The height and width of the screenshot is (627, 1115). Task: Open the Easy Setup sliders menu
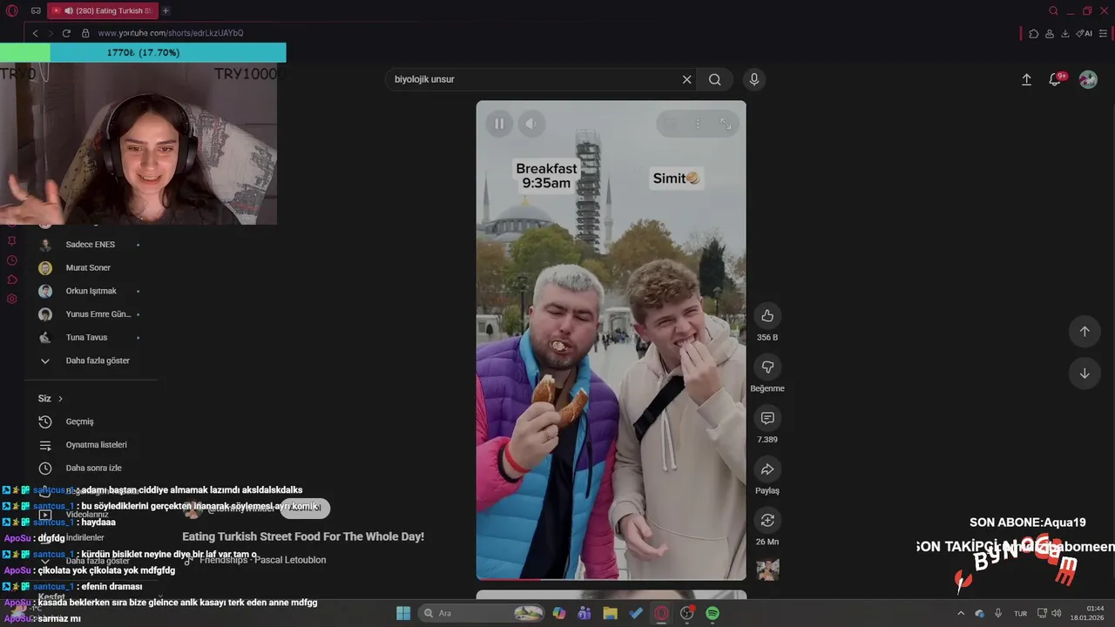1103,33
